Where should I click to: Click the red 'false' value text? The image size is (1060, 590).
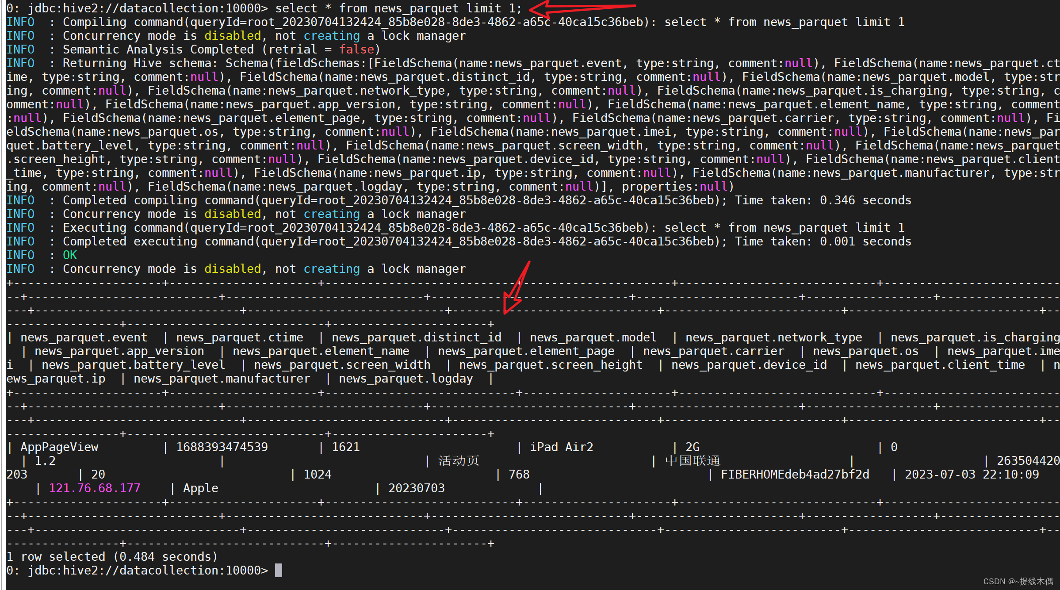[x=356, y=50]
